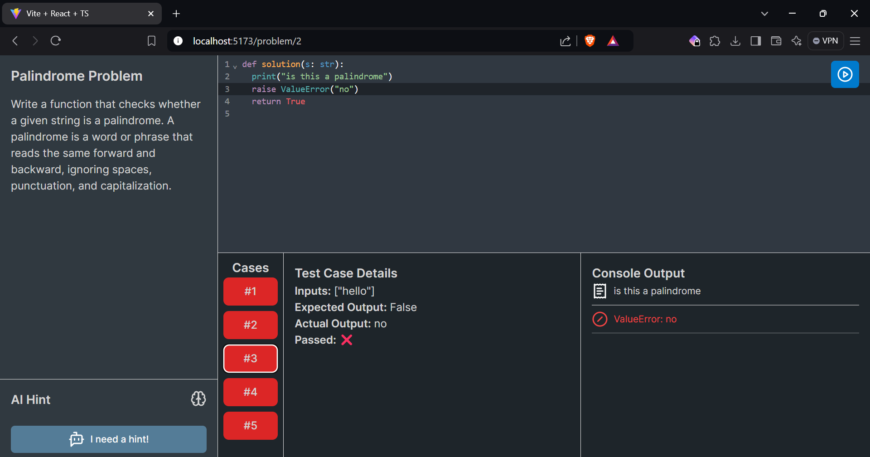Image resolution: width=870 pixels, height=457 pixels.
Task: Open the Extensions puzzle icon
Action: pos(715,41)
